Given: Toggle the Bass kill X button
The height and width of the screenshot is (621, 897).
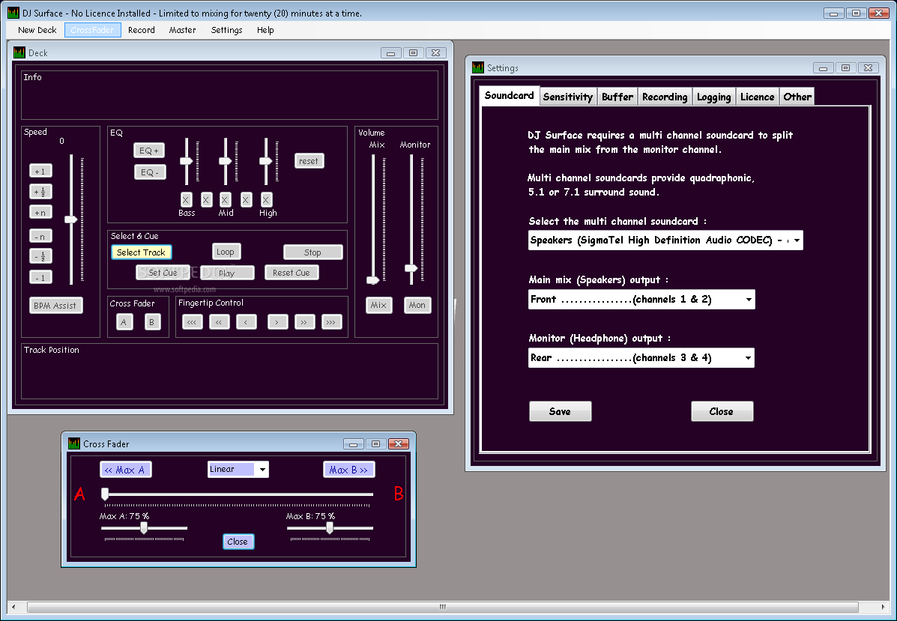Looking at the screenshot, I should pos(186,199).
